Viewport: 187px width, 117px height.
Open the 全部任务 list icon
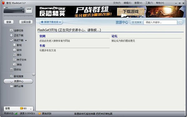pos(11,31)
